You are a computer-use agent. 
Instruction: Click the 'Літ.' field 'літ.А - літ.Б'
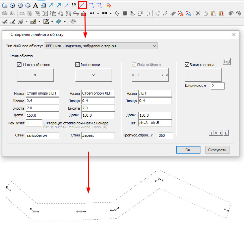(x=155, y=123)
